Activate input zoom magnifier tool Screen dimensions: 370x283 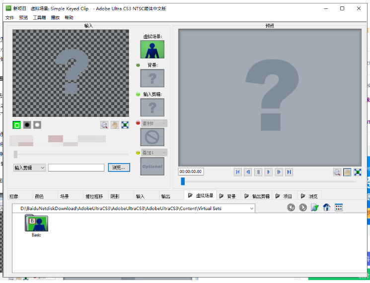(x=104, y=125)
